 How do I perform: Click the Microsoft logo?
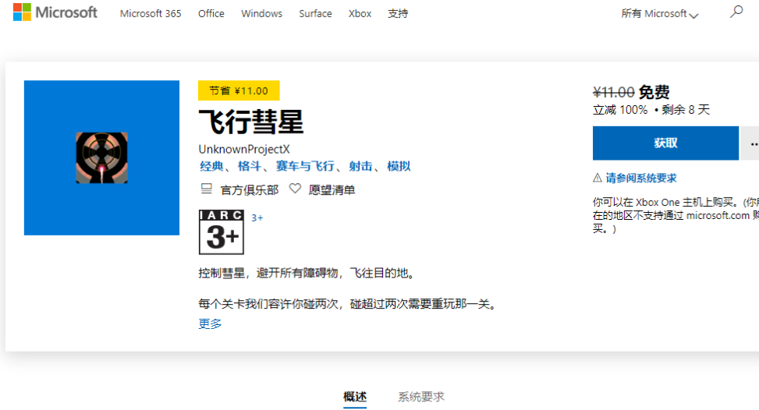pyautogui.click(x=55, y=12)
